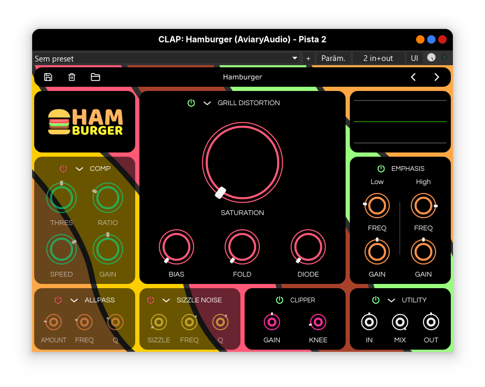Expand the Grill Distortion type chevron
Image resolution: width=485 pixels, height=387 pixels.
click(207, 103)
